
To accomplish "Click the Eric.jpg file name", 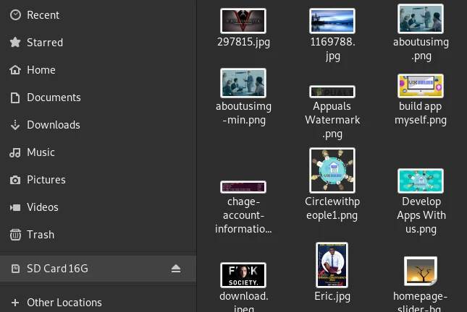I will point(332,296).
